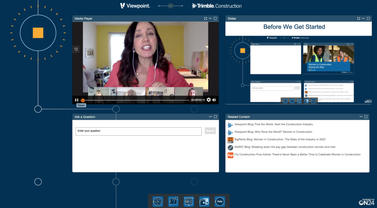
Task: Click the Media Player panel title
Action: 84,18
